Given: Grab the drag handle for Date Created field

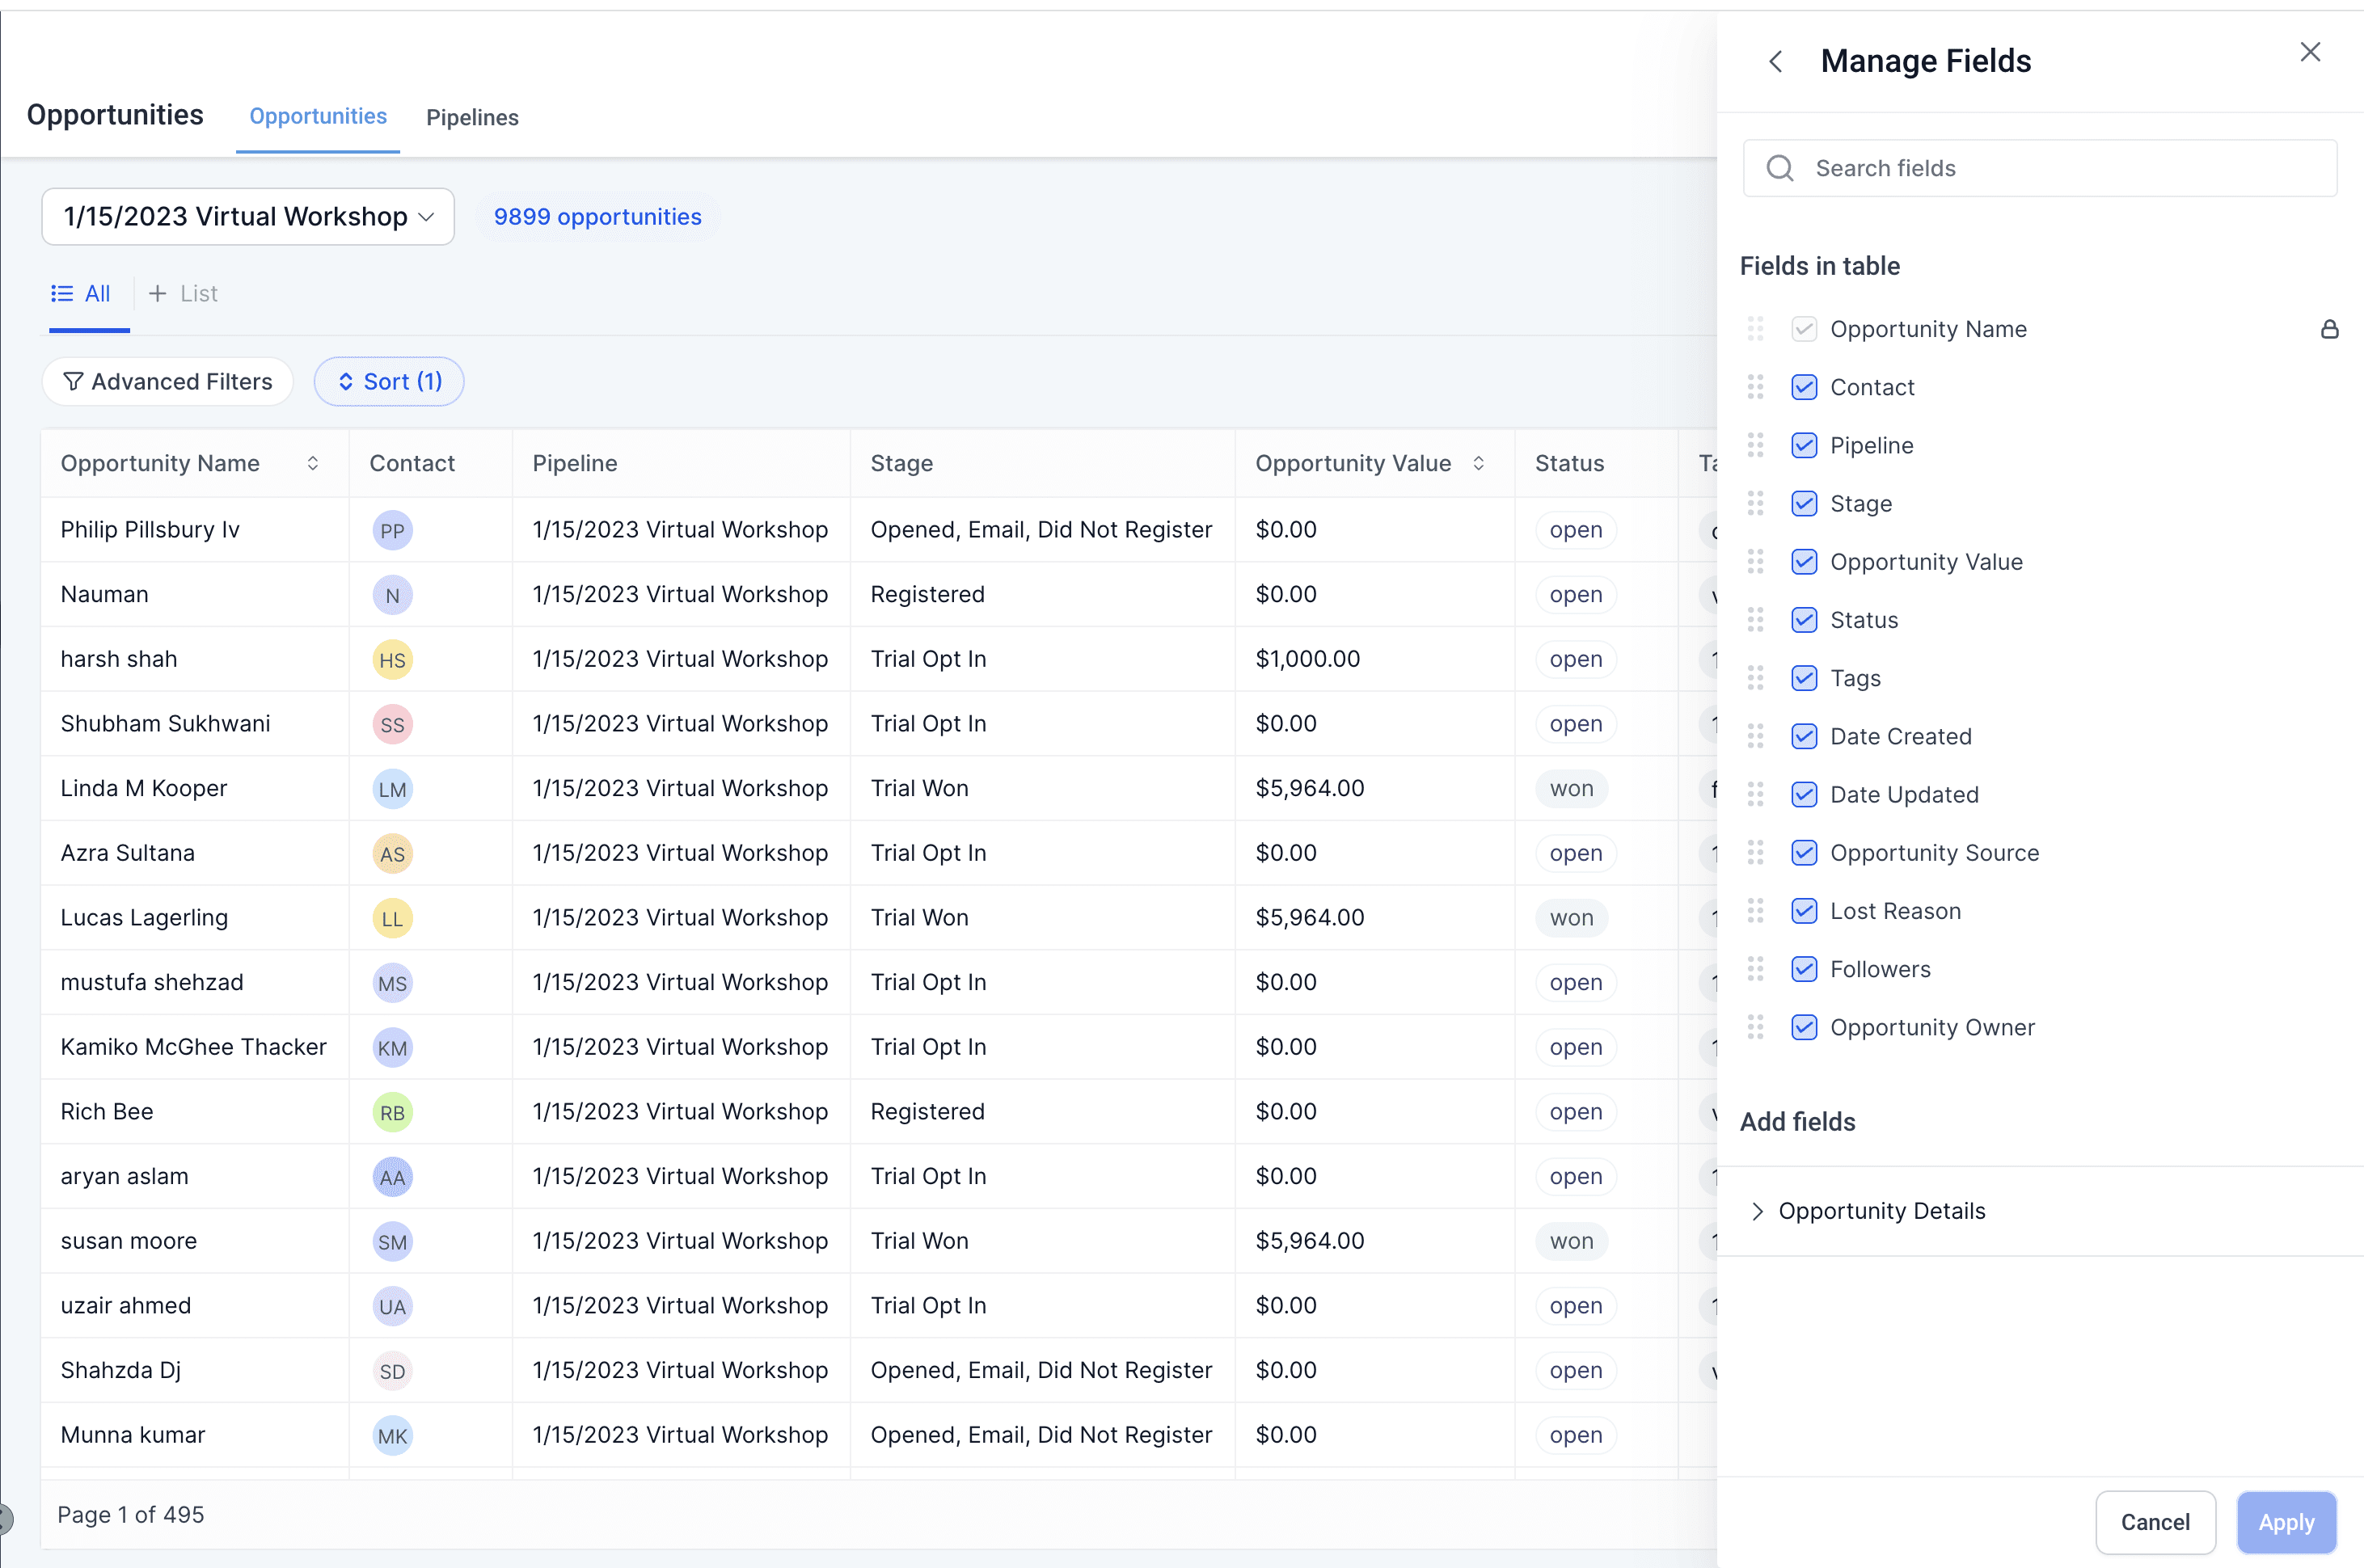Looking at the screenshot, I should [x=1755, y=736].
